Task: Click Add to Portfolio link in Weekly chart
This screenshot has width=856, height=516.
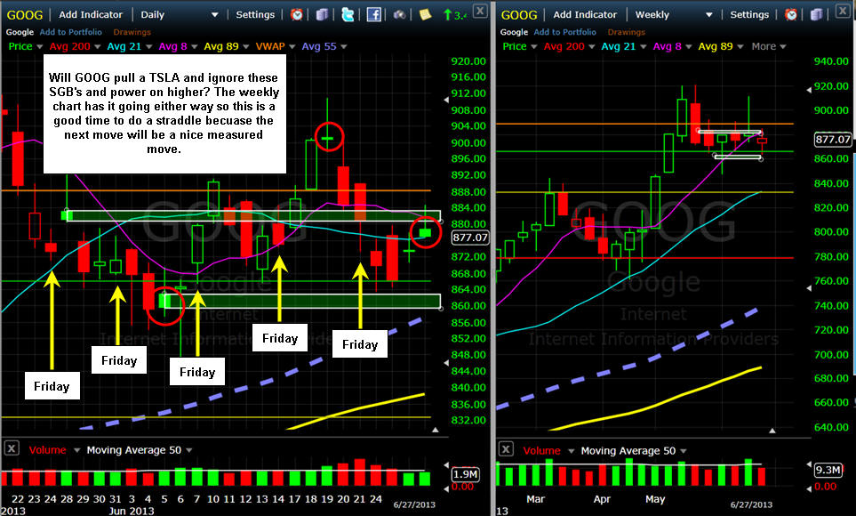Action: click(565, 32)
